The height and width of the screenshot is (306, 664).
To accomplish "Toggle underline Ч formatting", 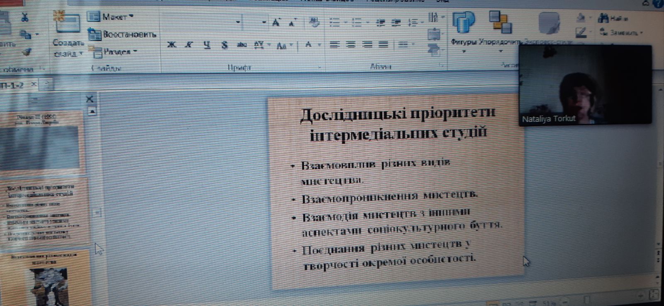I will [207, 44].
